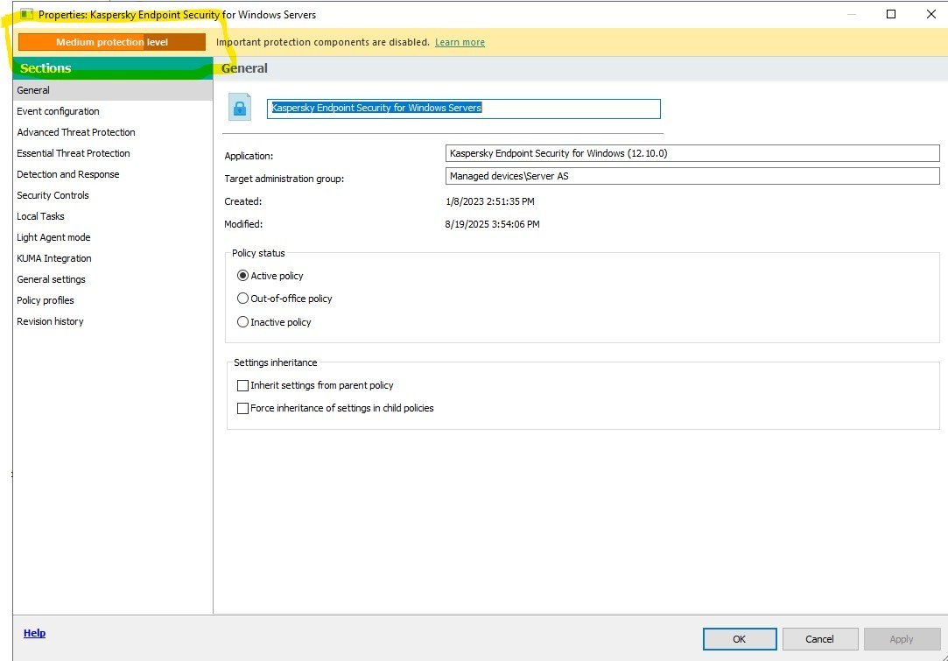Select Active policy radio button

243,276
